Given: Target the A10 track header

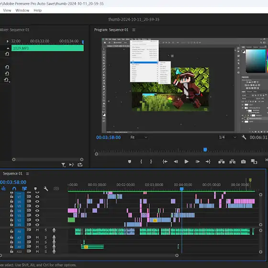Looking at the screenshot, I should tap(19, 252).
